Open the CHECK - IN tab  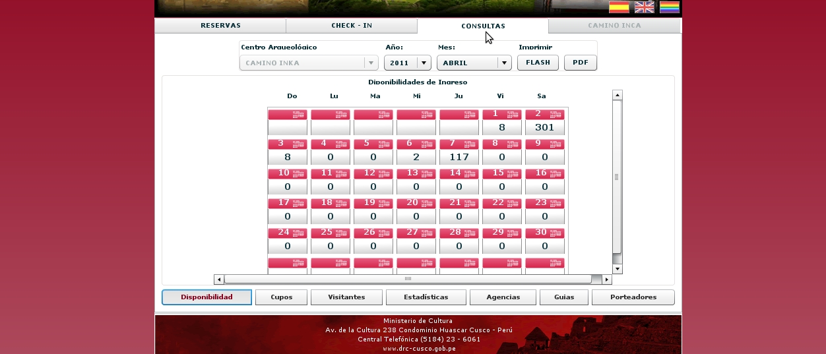352,26
